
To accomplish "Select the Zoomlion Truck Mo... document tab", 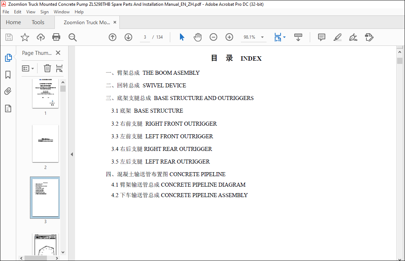I will 87,22.
